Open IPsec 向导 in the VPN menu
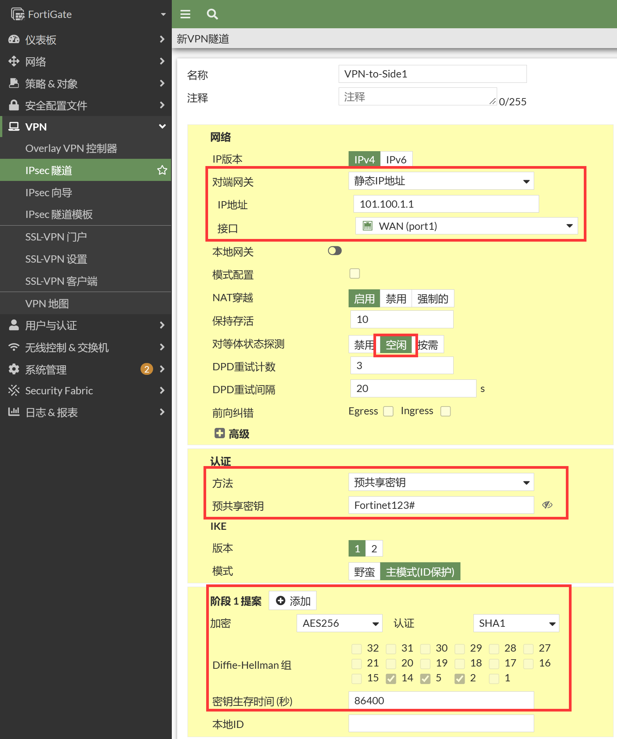Image resolution: width=617 pixels, height=739 pixels. tap(49, 193)
